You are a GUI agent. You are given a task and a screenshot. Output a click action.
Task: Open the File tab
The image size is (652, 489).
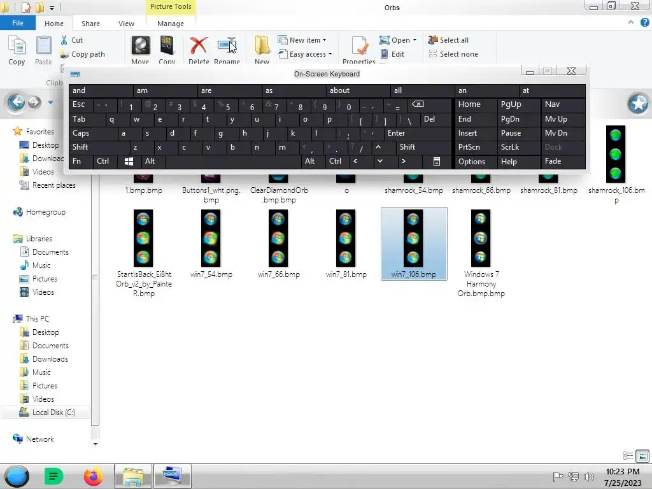pos(18,24)
